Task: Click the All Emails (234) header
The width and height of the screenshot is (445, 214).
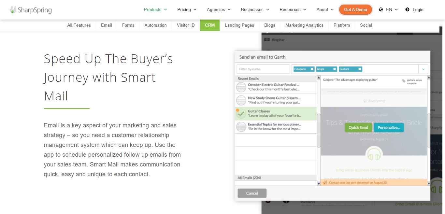Action: point(276,178)
